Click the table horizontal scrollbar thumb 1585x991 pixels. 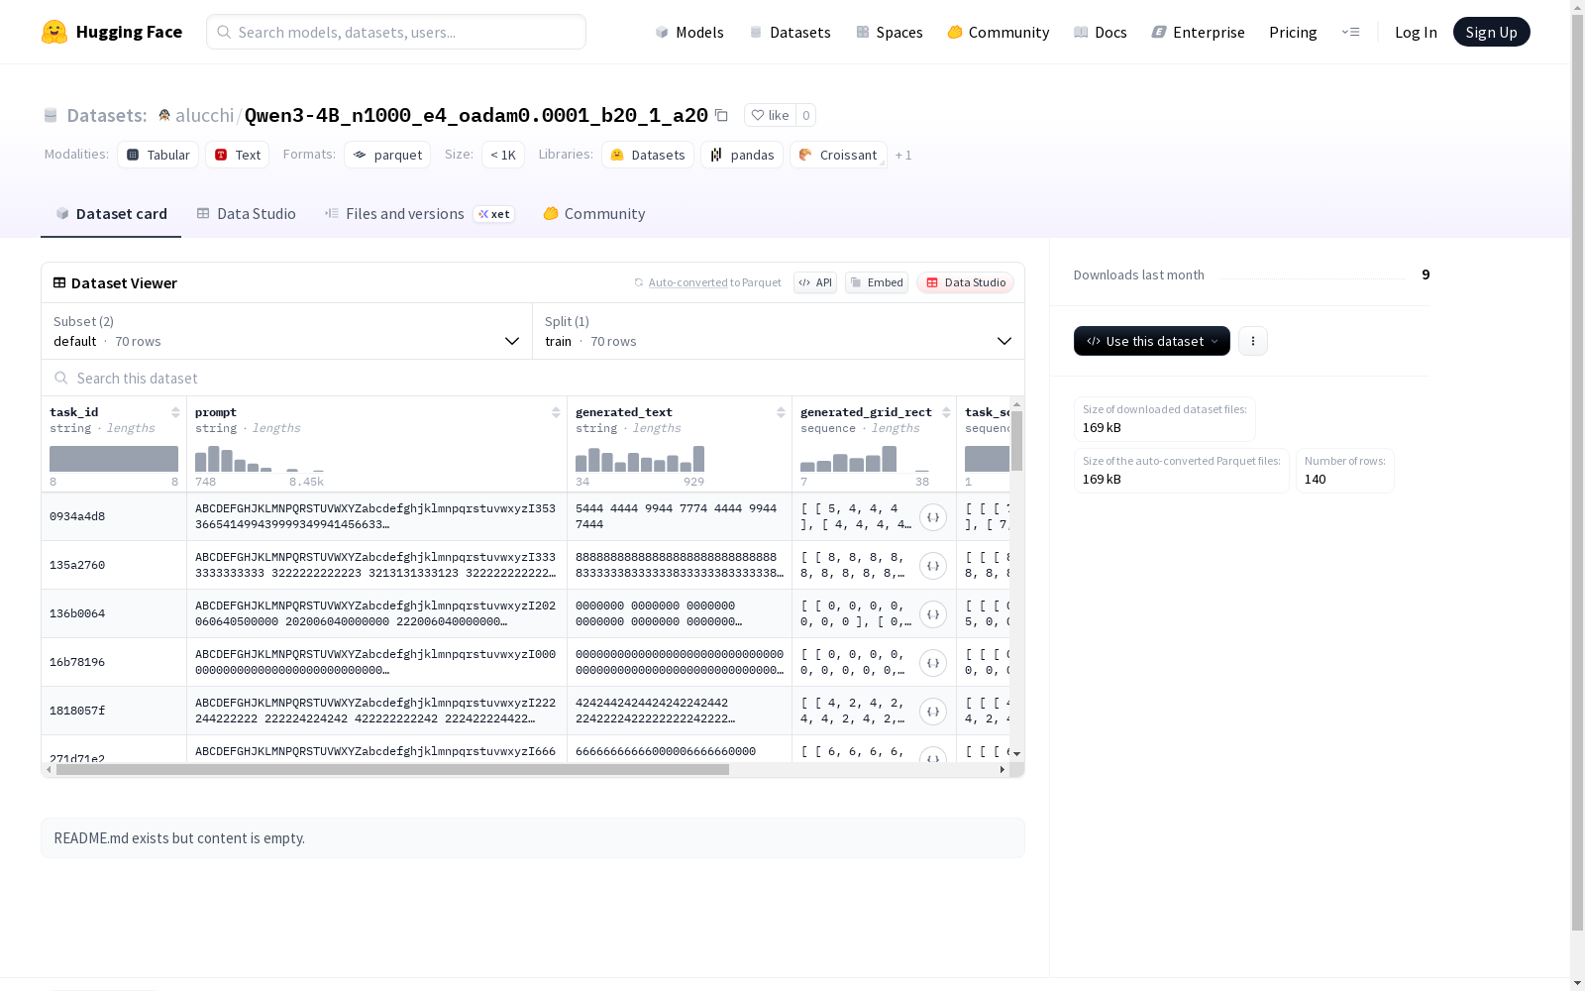click(392, 769)
